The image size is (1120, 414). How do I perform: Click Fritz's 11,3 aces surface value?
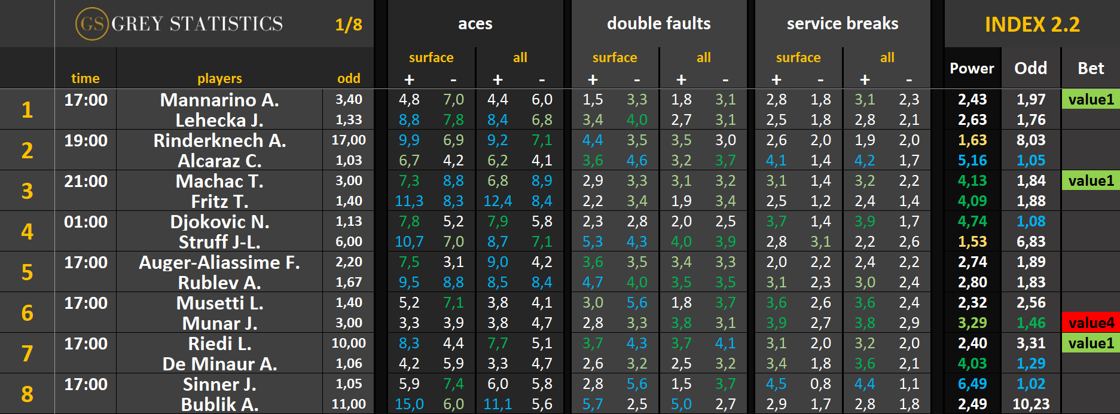pyautogui.click(x=409, y=201)
